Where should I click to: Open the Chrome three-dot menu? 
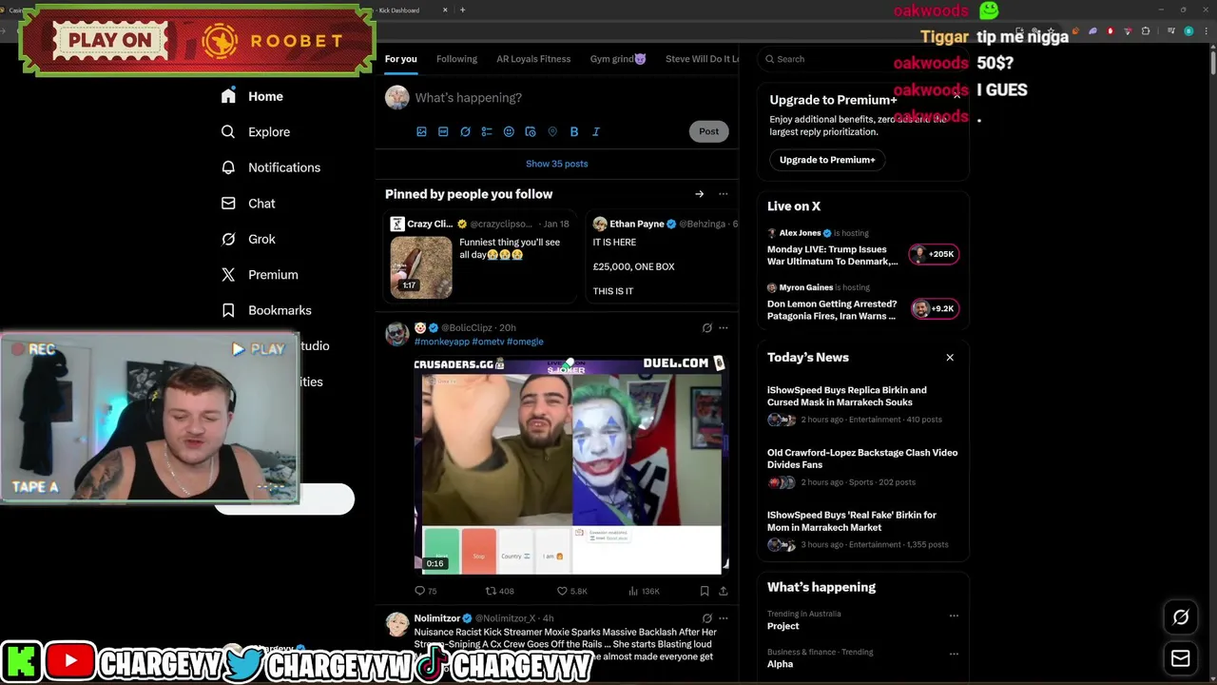click(x=1207, y=31)
